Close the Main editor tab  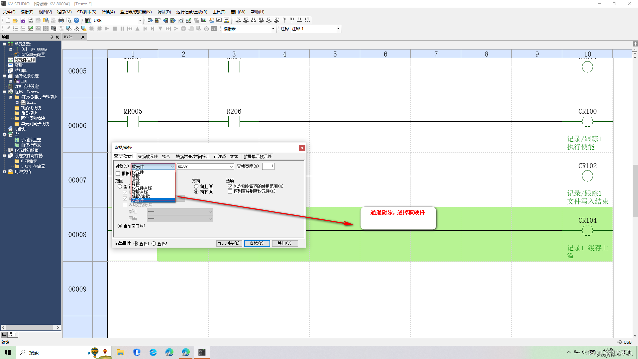click(83, 37)
